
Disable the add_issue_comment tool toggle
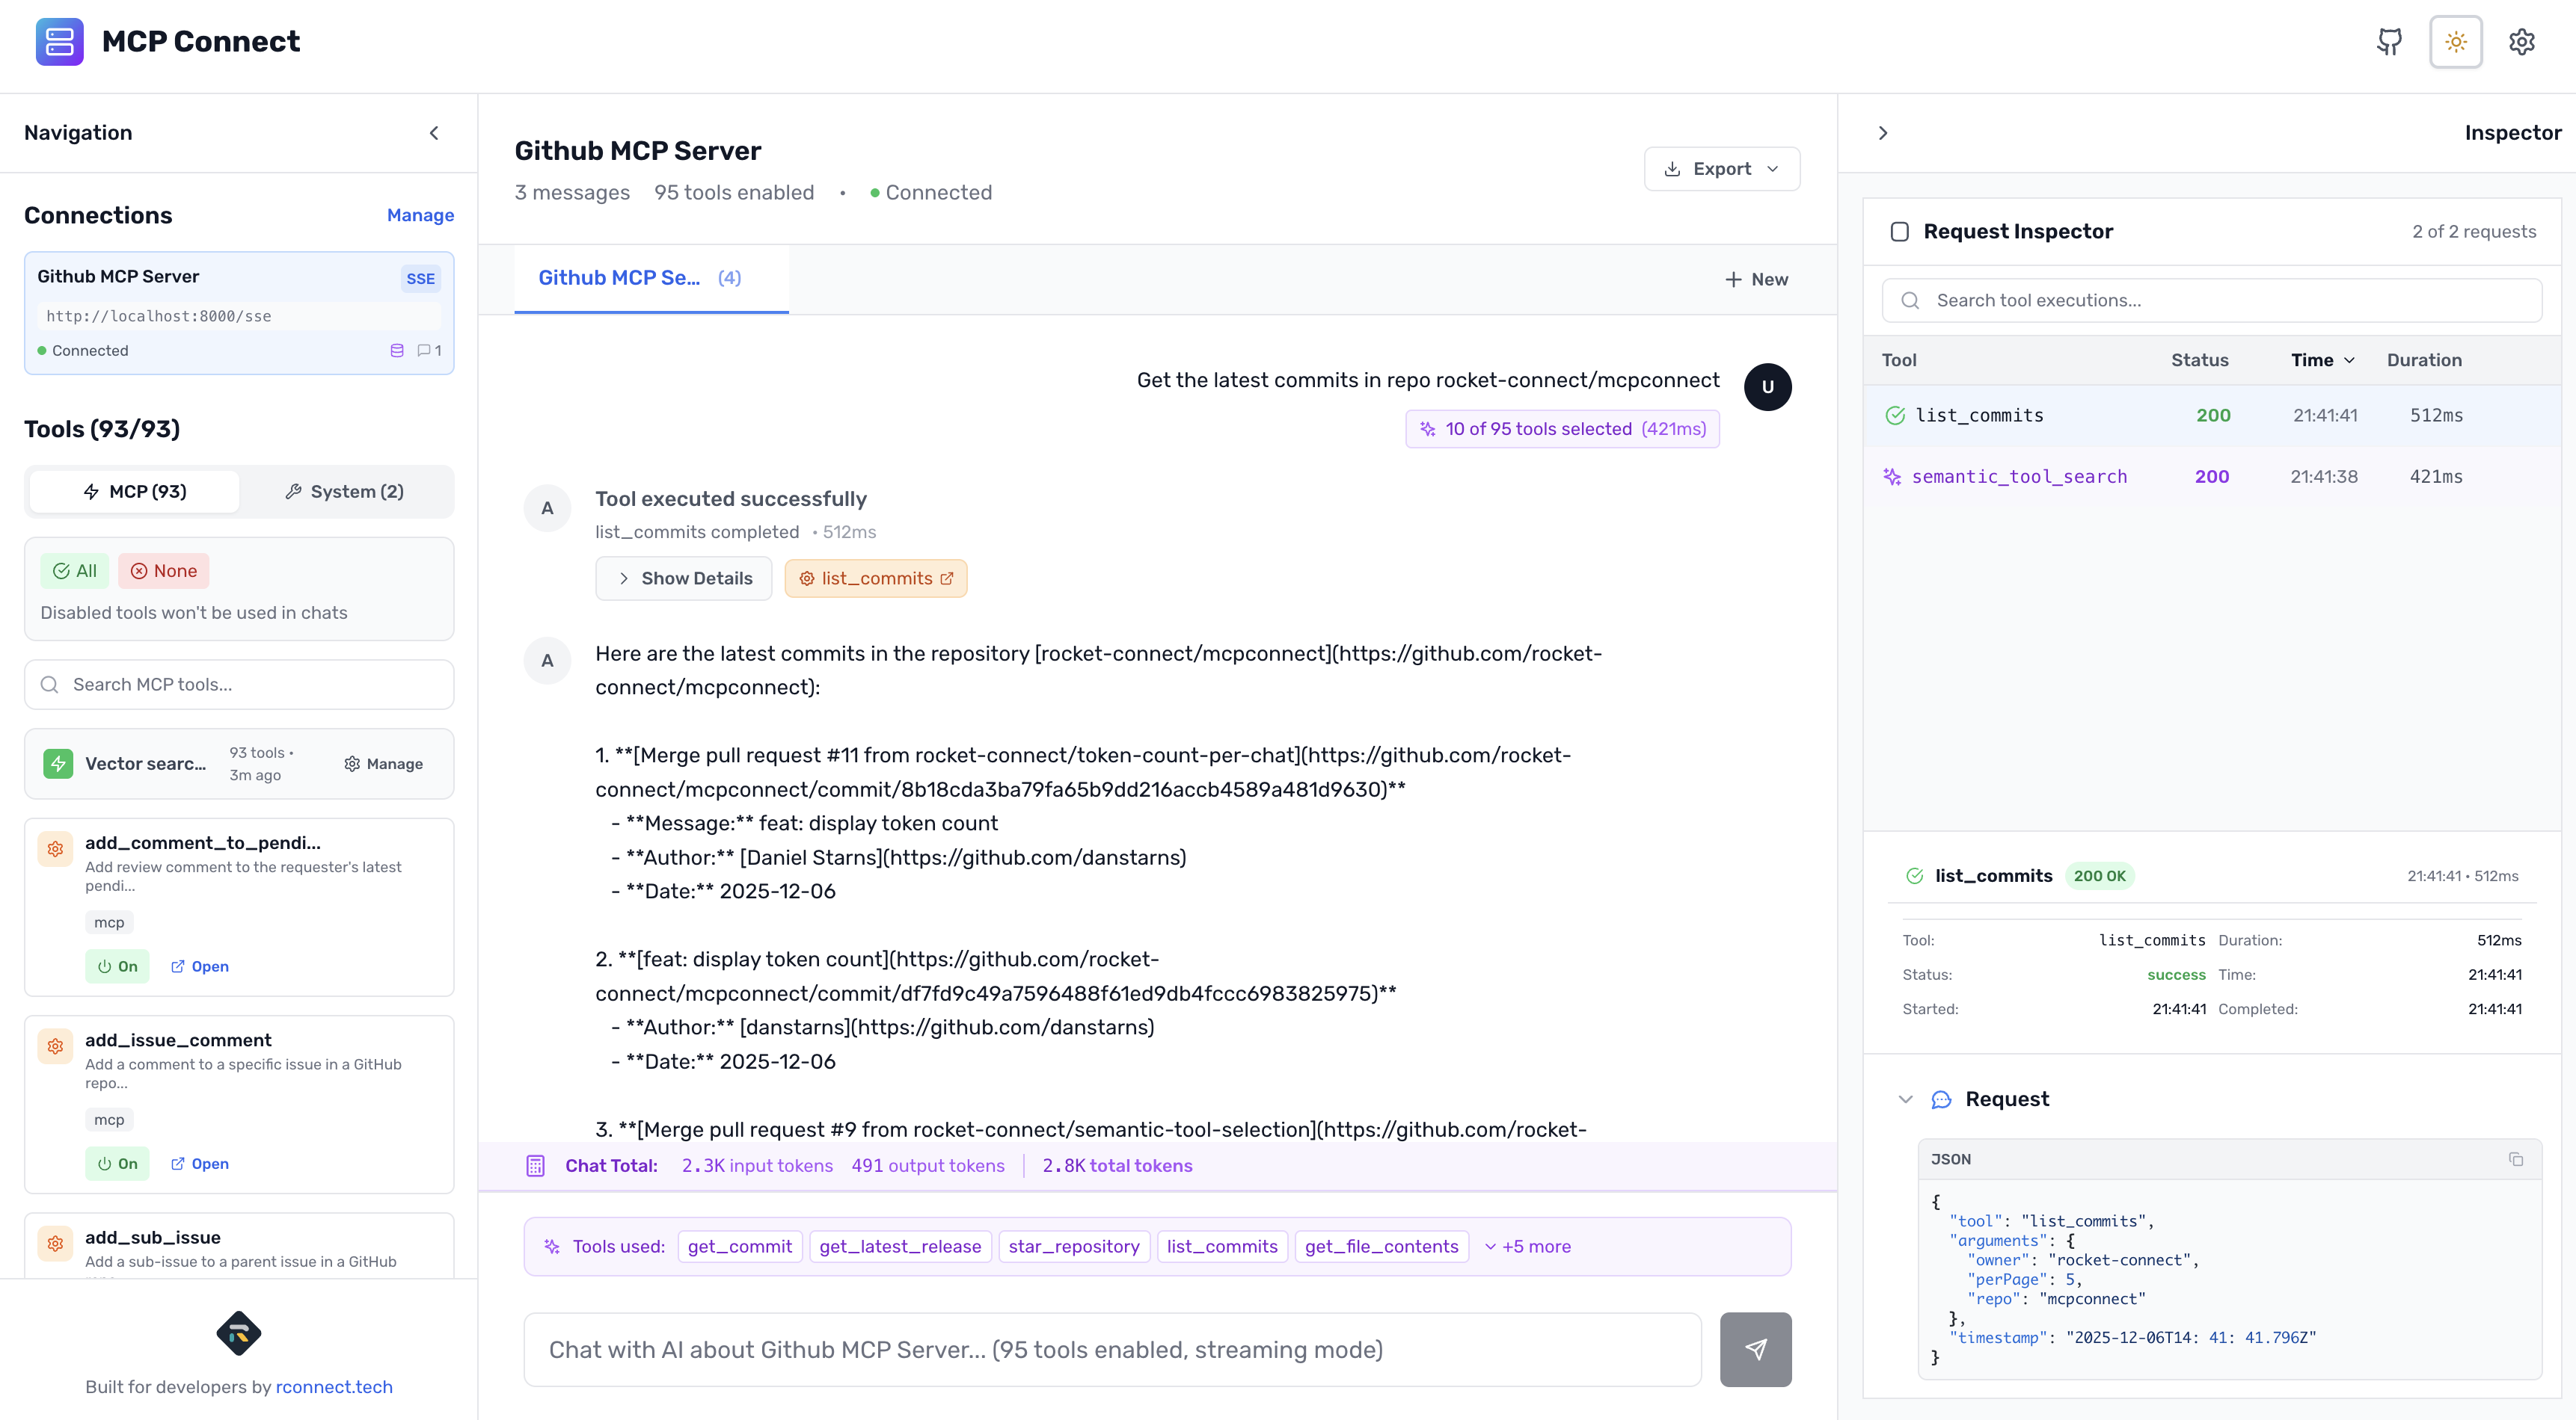(117, 1163)
